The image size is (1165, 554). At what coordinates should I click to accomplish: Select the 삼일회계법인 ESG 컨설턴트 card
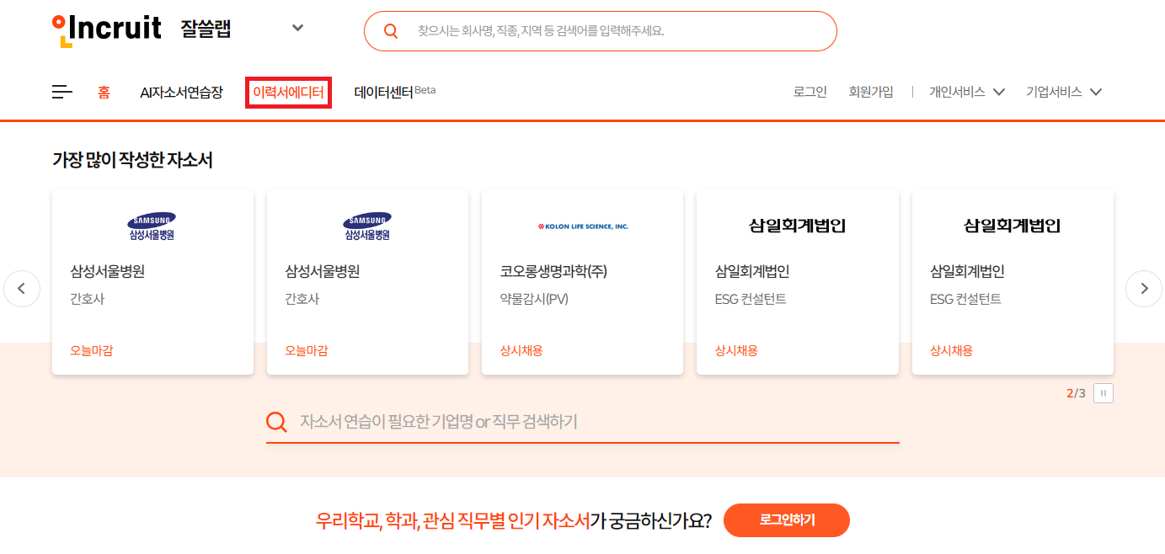(797, 282)
